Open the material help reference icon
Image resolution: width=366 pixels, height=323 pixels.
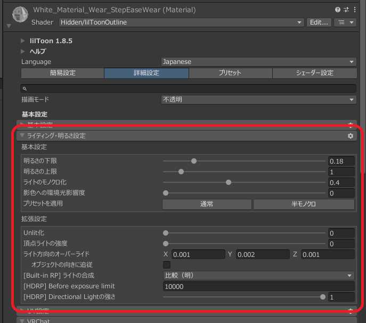tap(338, 10)
